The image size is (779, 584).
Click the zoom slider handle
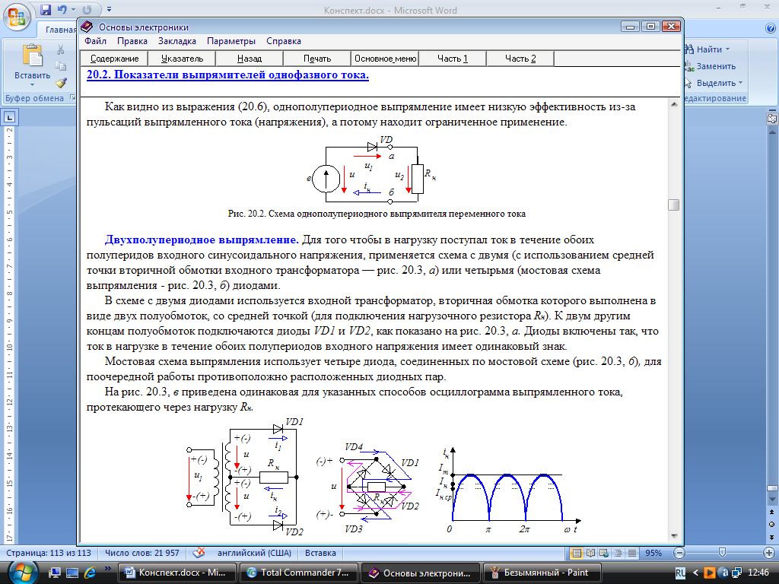(722, 553)
